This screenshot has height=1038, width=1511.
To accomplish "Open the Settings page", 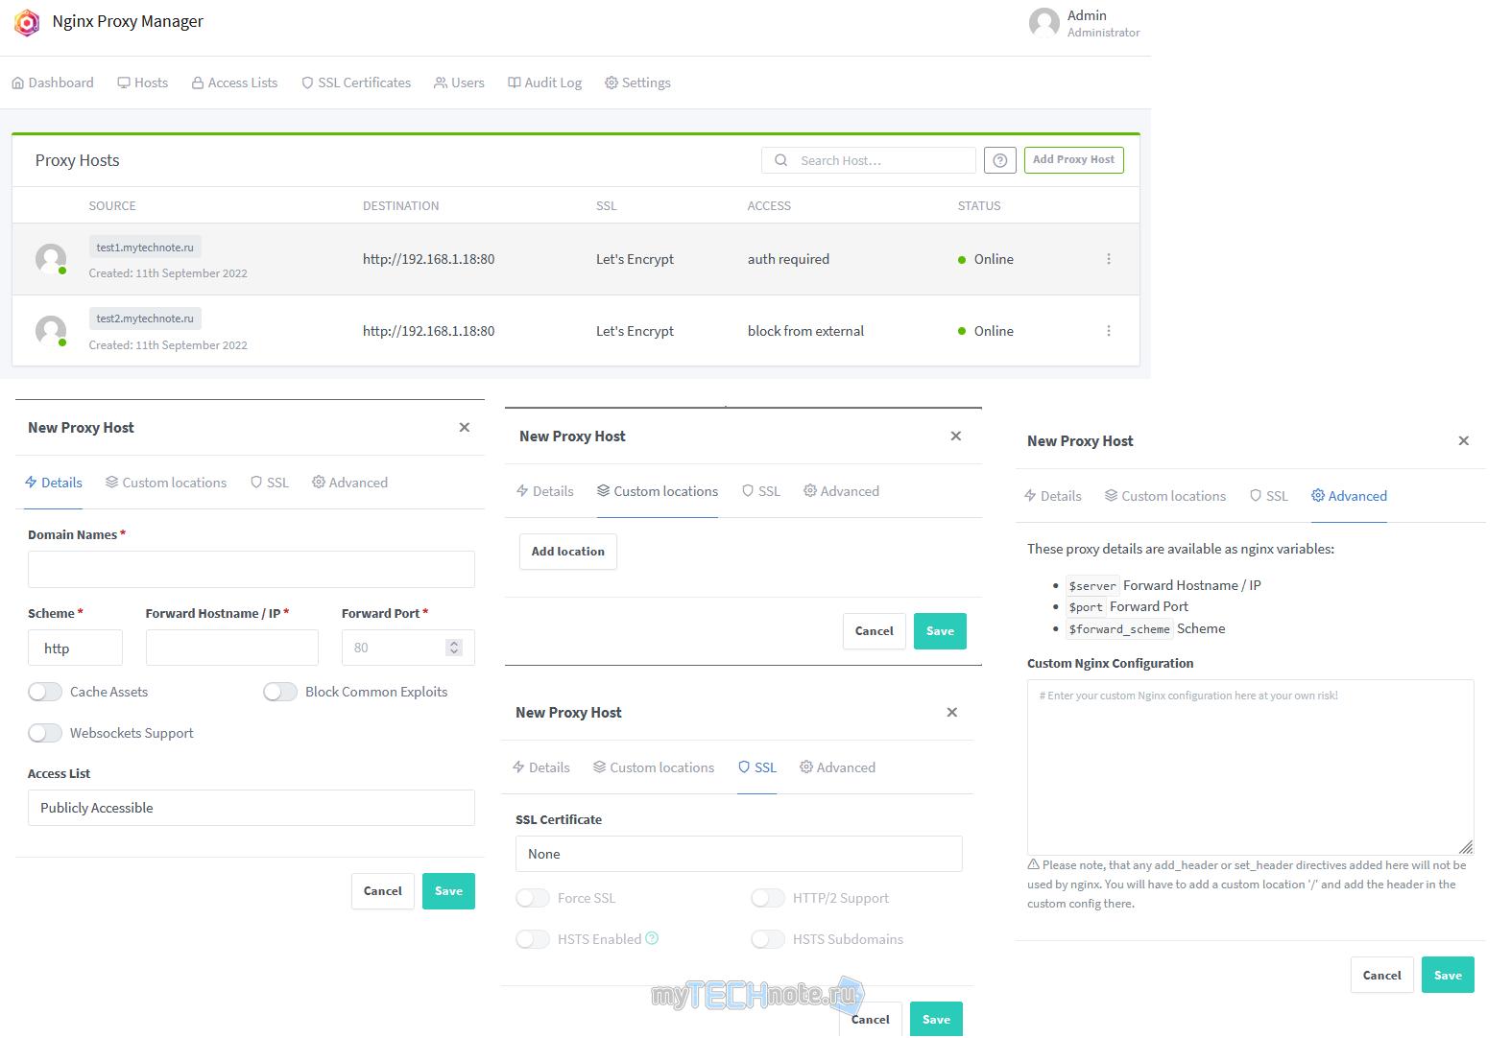I will point(637,83).
